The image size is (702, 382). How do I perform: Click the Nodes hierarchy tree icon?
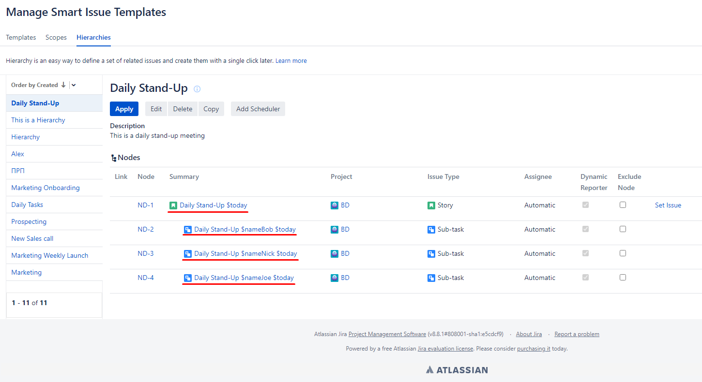[113, 158]
